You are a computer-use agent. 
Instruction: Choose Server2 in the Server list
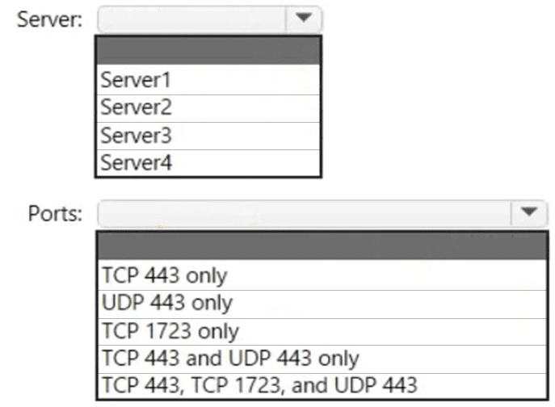[208, 107]
